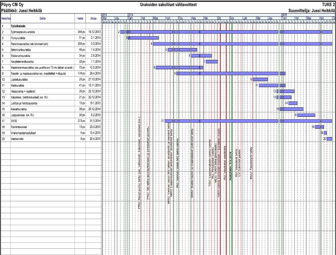Click title 'Urakoiden sakolliset välitavoitteet'
The image size is (336, 255).
pos(168,5)
